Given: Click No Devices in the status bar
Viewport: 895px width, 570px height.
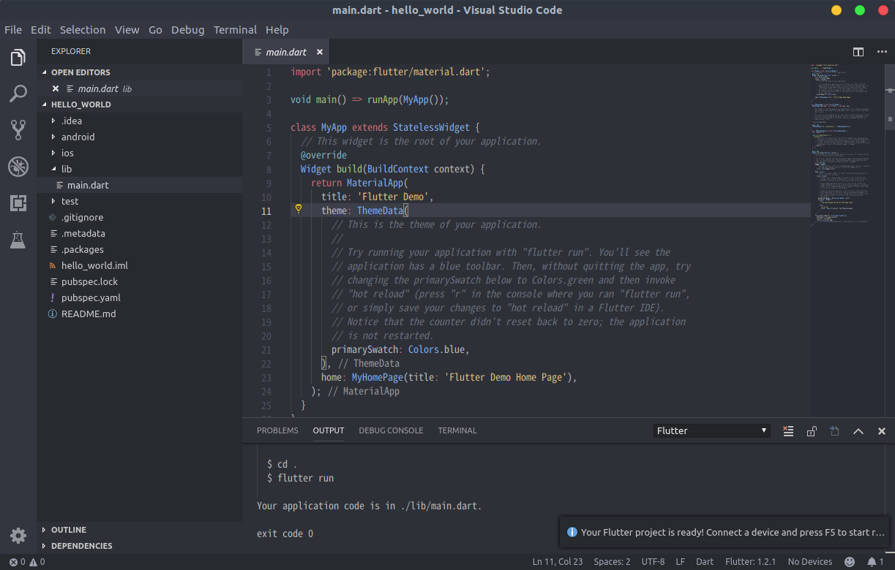Looking at the screenshot, I should coord(809,561).
